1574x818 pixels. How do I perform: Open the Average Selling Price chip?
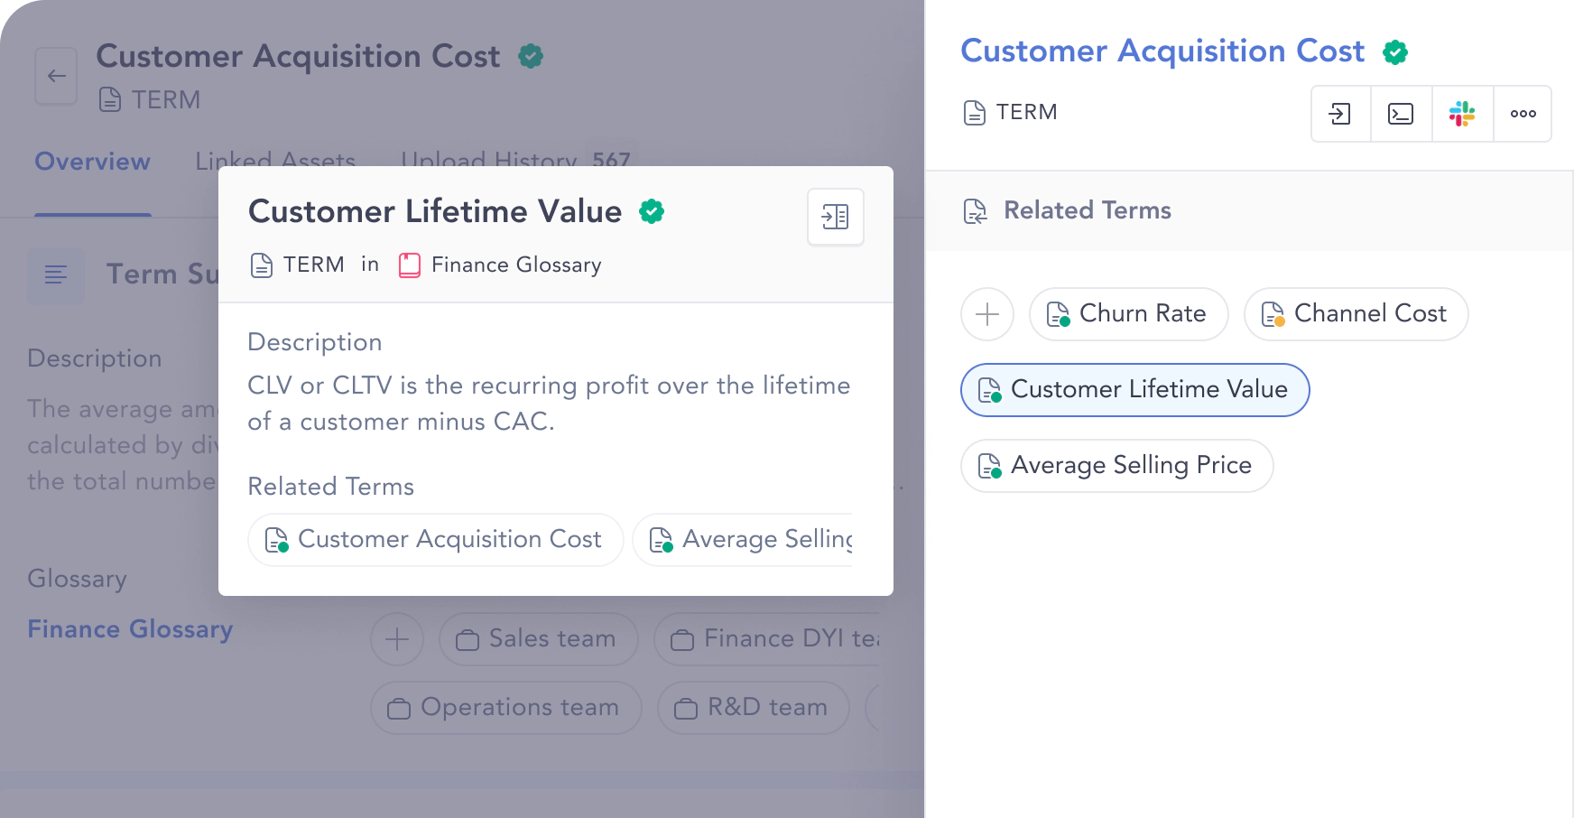[1116, 466]
